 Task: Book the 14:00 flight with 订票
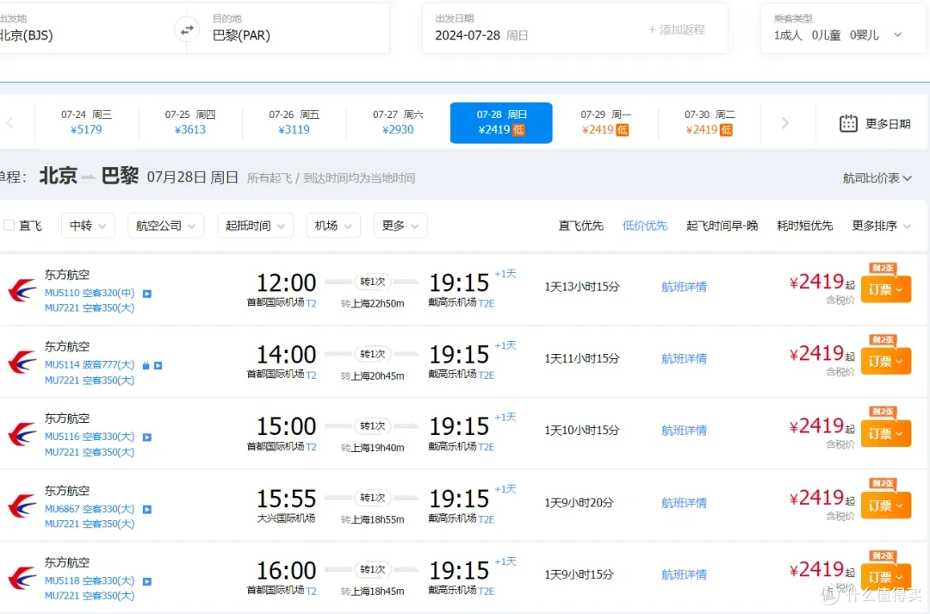click(885, 362)
